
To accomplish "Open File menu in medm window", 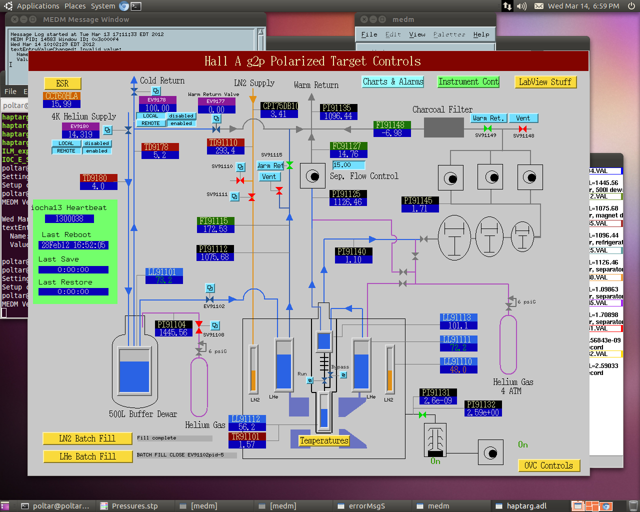I will pos(369,34).
